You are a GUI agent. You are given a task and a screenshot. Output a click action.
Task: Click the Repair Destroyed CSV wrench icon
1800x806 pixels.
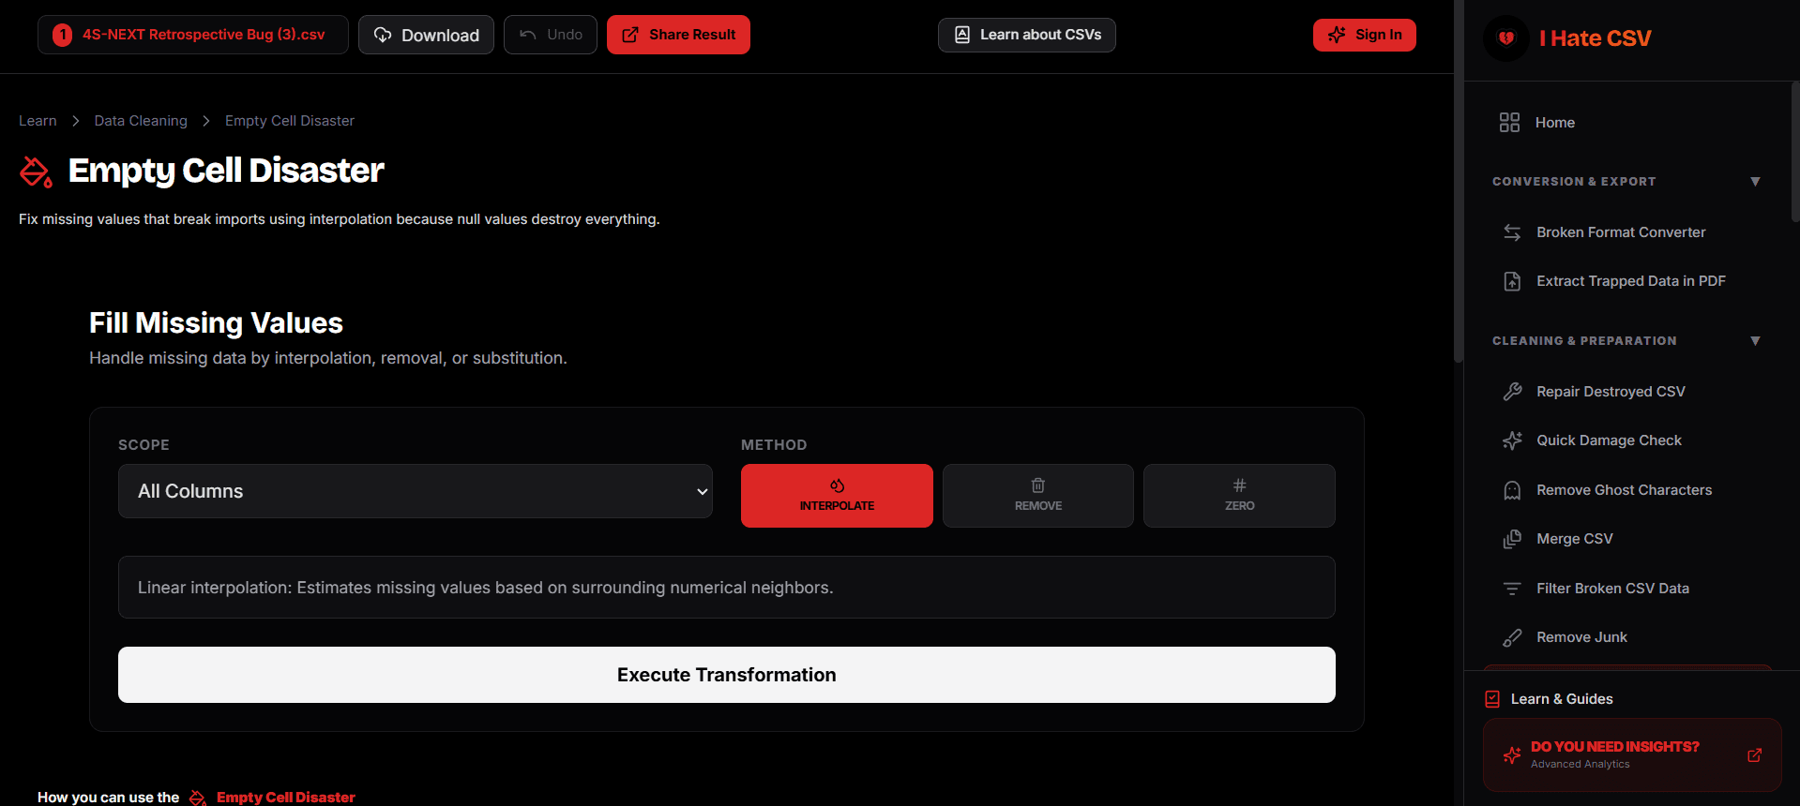pos(1512,392)
